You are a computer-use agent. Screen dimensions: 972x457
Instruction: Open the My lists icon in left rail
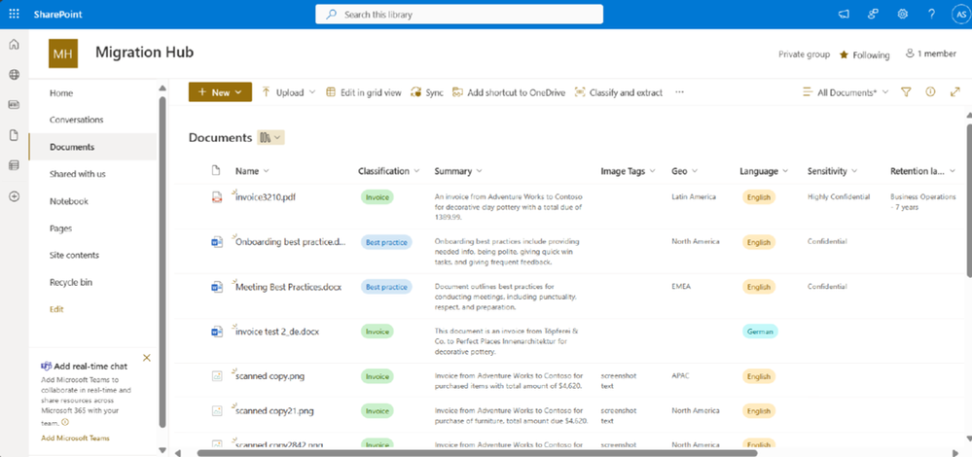point(14,166)
